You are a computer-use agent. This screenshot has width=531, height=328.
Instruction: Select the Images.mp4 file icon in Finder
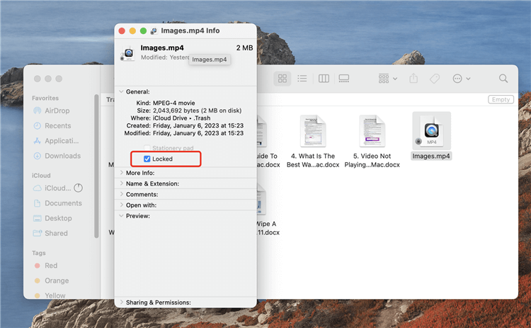click(431, 131)
